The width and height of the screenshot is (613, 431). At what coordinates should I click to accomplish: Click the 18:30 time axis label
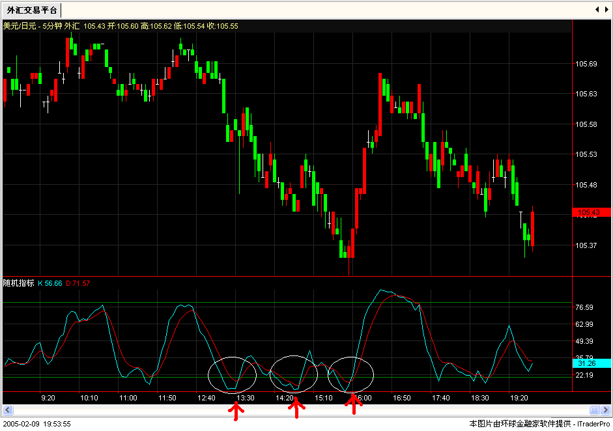click(480, 398)
